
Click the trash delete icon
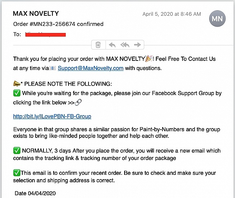click(x=98, y=45)
